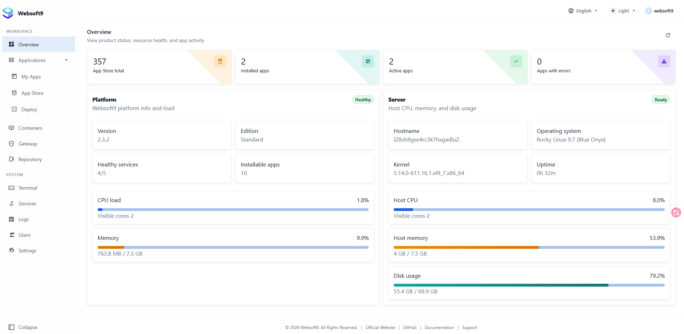Screen dimensions: 684x334
Task: Click the globe language icon
Action: point(571,11)
